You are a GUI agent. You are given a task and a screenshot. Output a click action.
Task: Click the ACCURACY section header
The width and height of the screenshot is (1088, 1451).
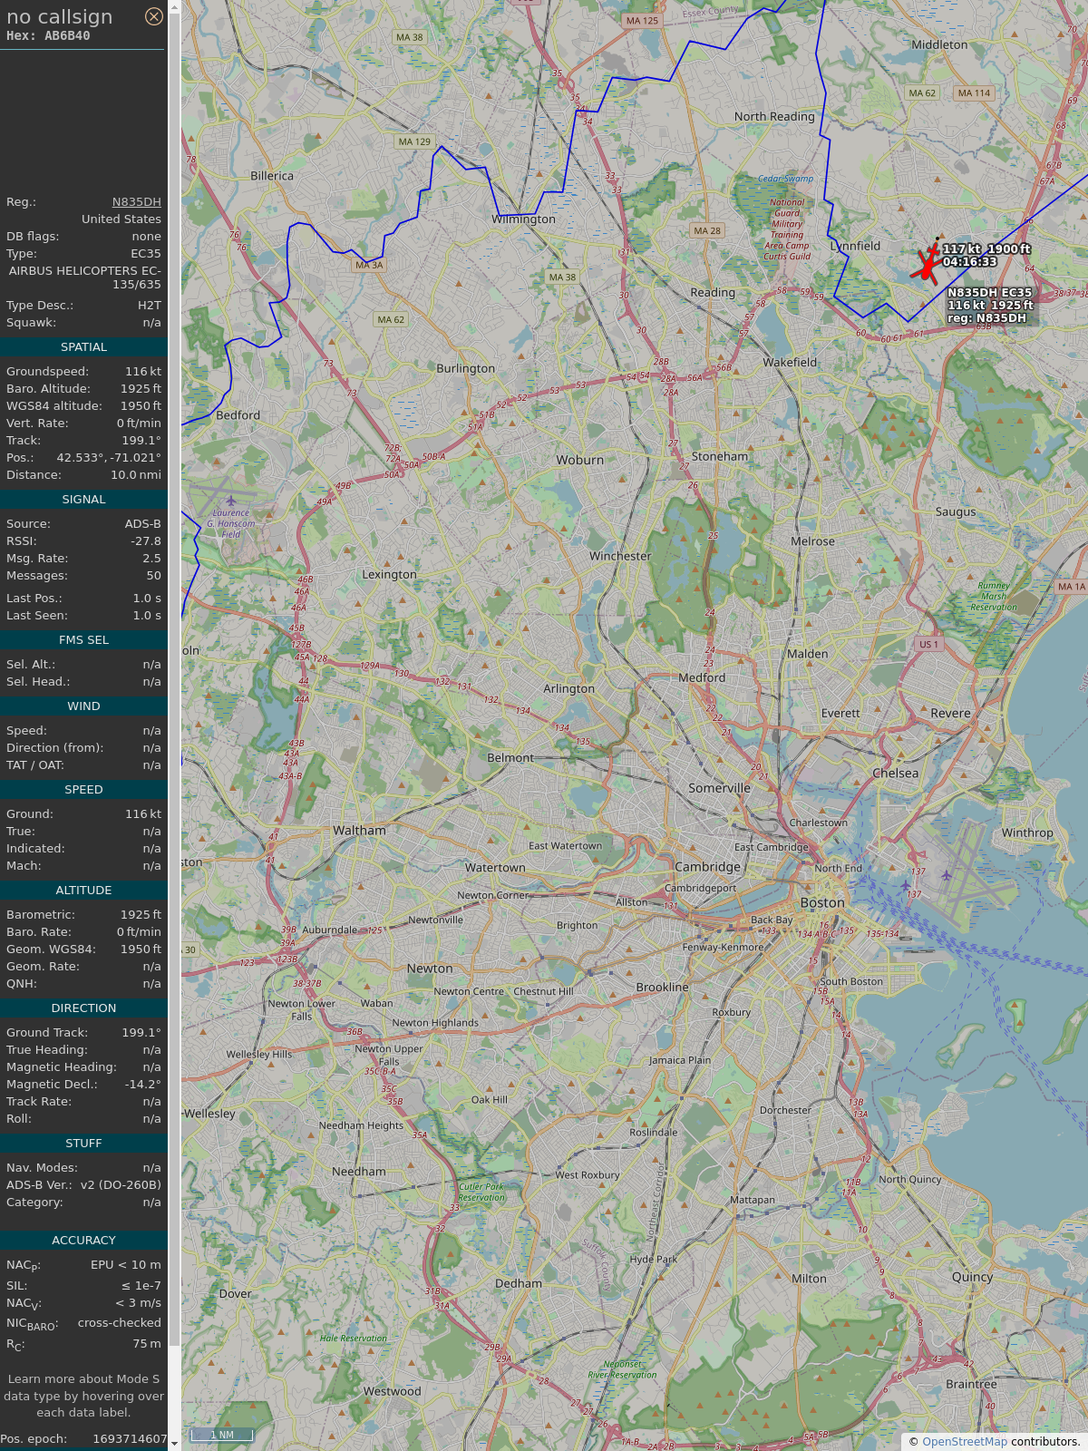pyautogui.click(x=83, y=1241)
